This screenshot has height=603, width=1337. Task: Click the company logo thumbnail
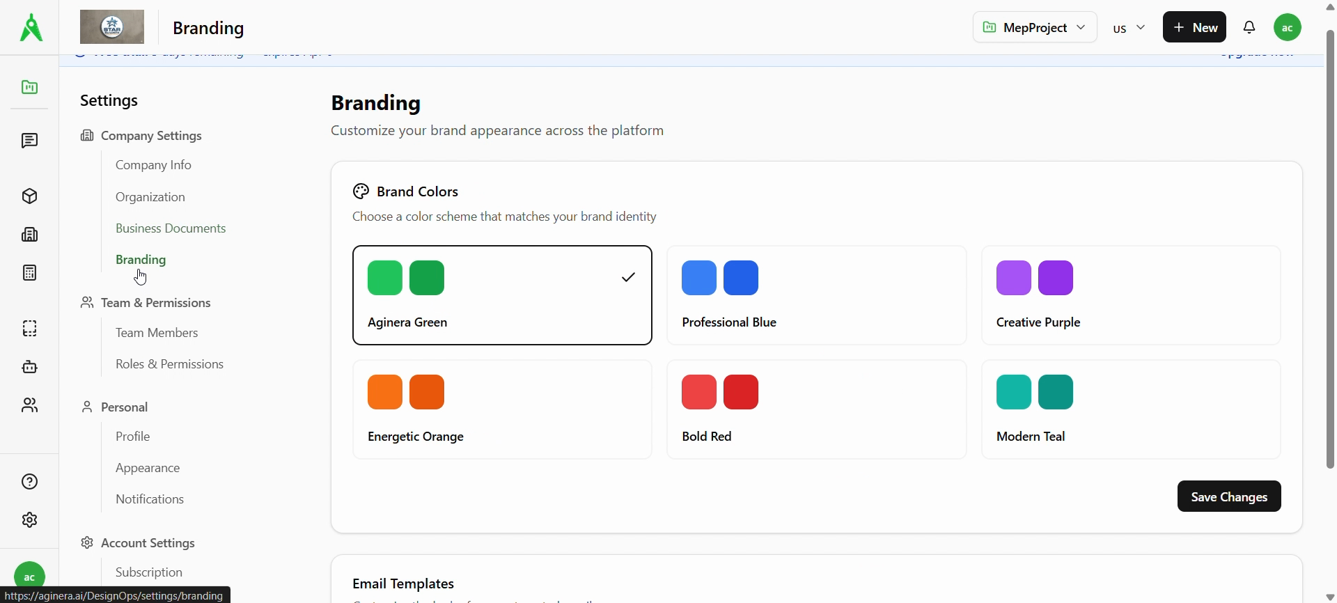tap(112, 28)
